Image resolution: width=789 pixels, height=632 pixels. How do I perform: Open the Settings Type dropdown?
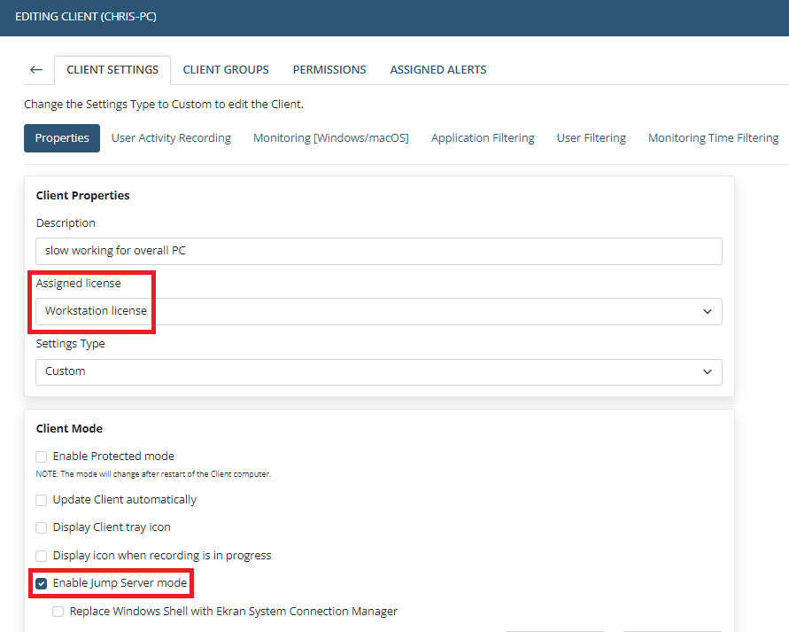379,371
